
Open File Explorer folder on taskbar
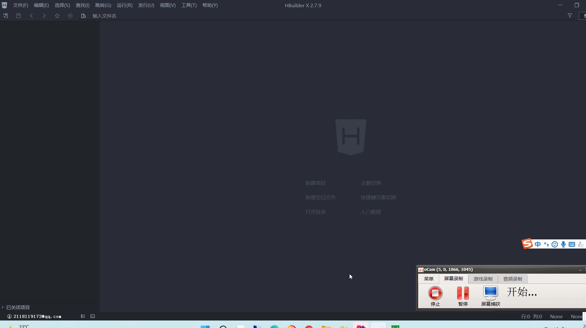pos(326,327)
